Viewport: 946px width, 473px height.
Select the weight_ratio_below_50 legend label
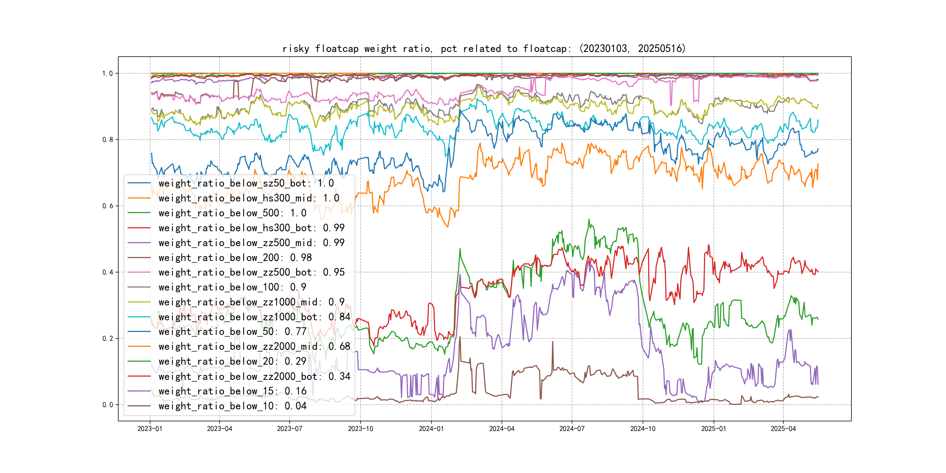tap(232, 332)
